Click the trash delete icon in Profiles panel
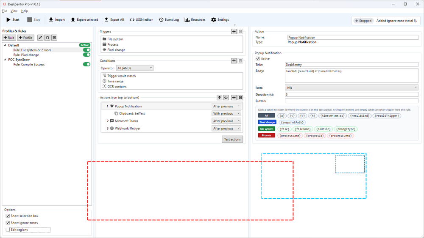 [x=54, y=38]
